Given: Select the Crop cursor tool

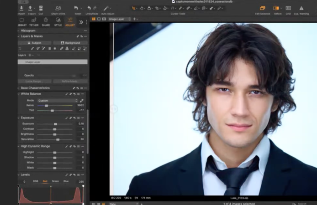Looking at the screenshot, I should pyautogui.click(x=157, y=8).
